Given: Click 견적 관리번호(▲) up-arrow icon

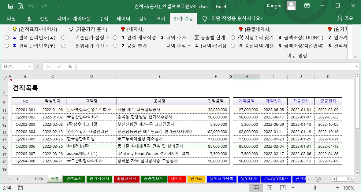Looking at the screenshot, I should 14,38.
